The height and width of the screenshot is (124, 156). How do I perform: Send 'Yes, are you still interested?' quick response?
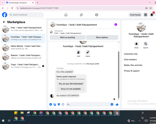click(71, 84)
